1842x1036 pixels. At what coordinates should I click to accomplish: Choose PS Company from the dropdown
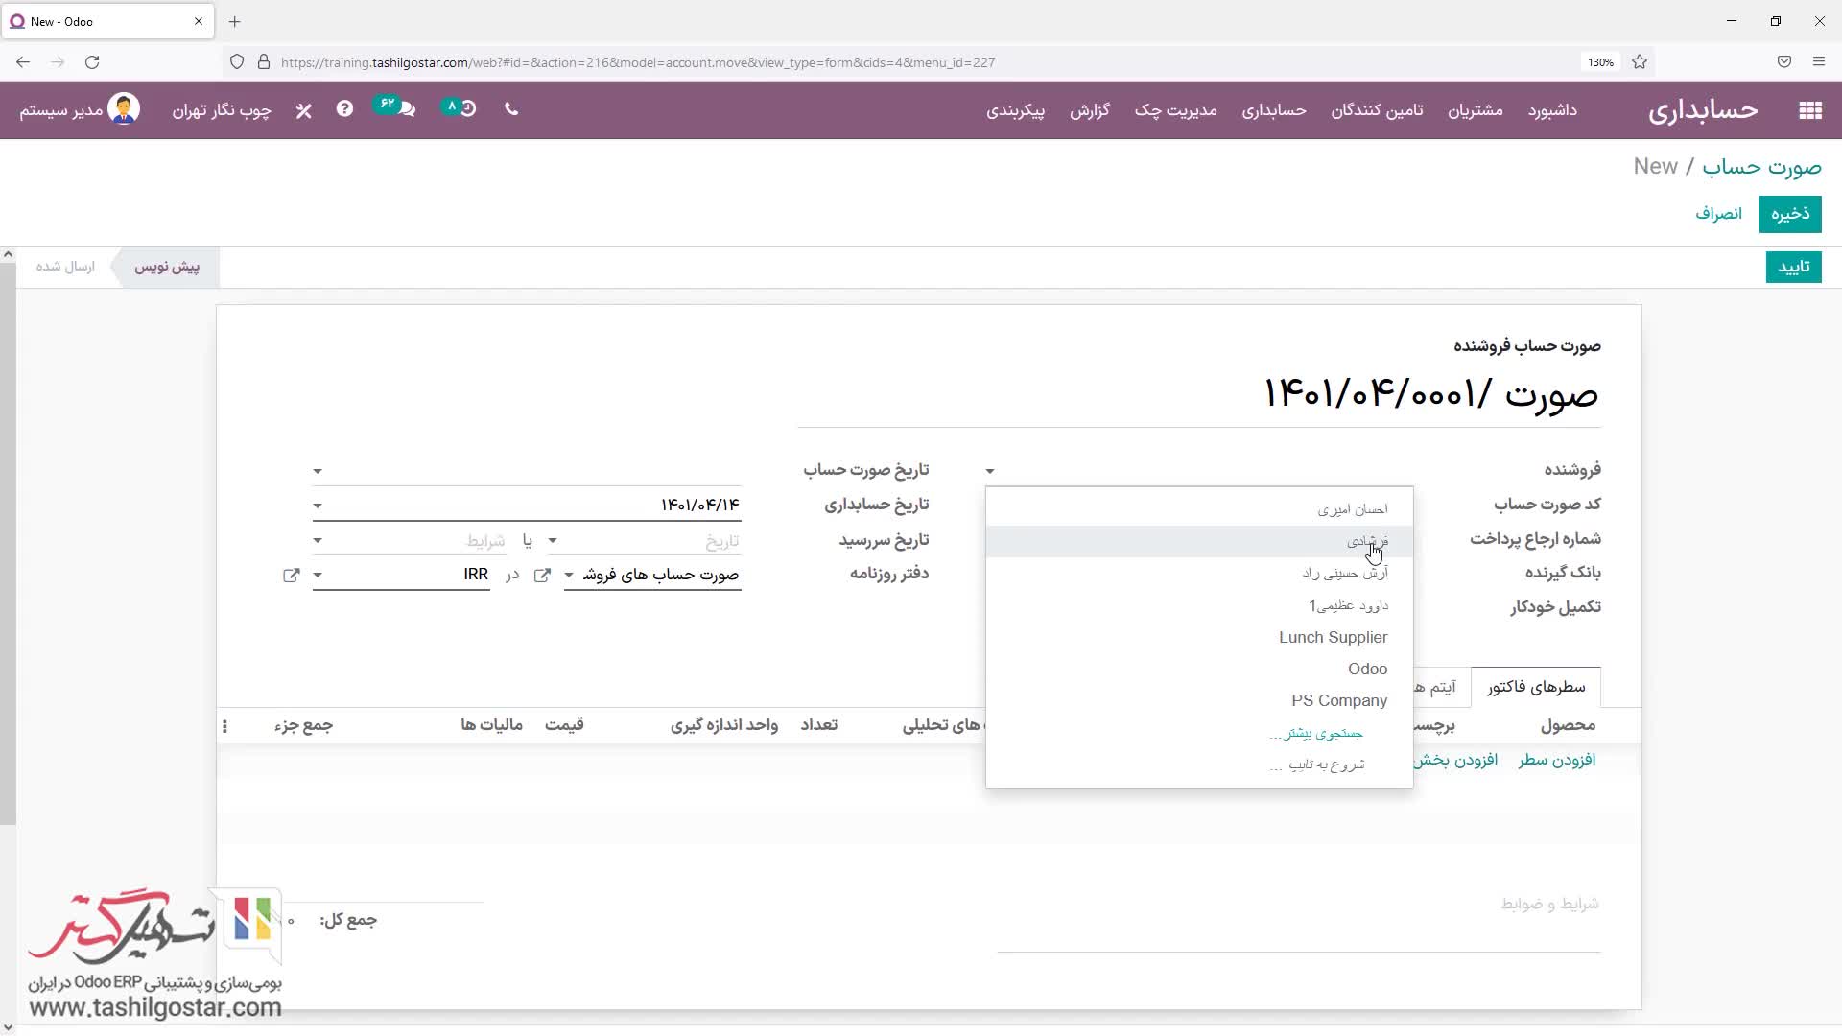click(1338, 701)
